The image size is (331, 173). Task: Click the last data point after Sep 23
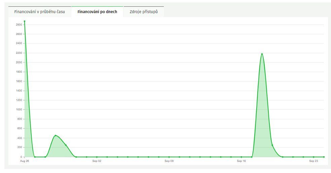[x=324, y=157]
